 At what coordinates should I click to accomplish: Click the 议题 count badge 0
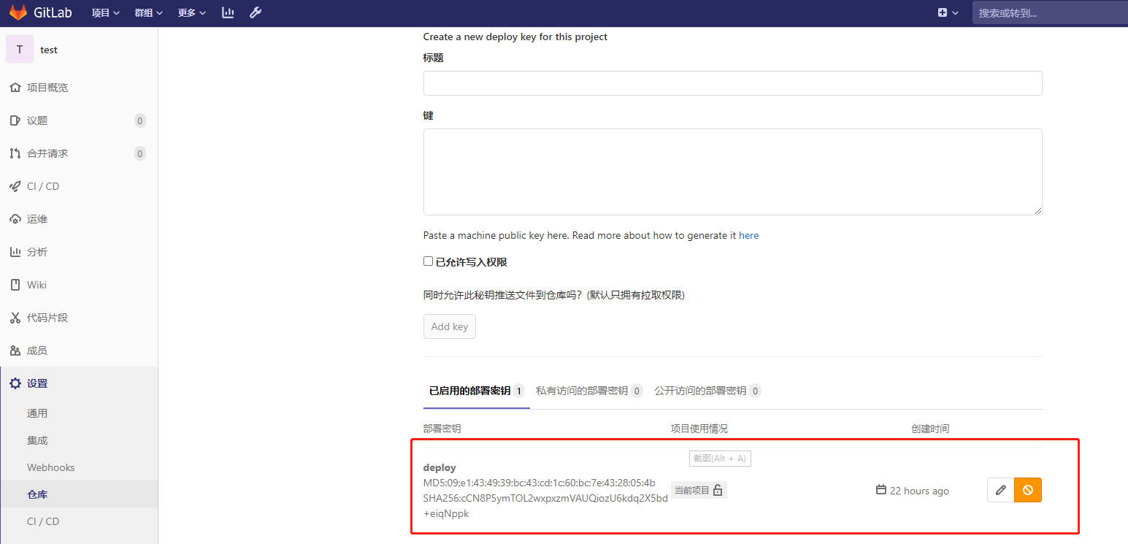click(140, 120)
